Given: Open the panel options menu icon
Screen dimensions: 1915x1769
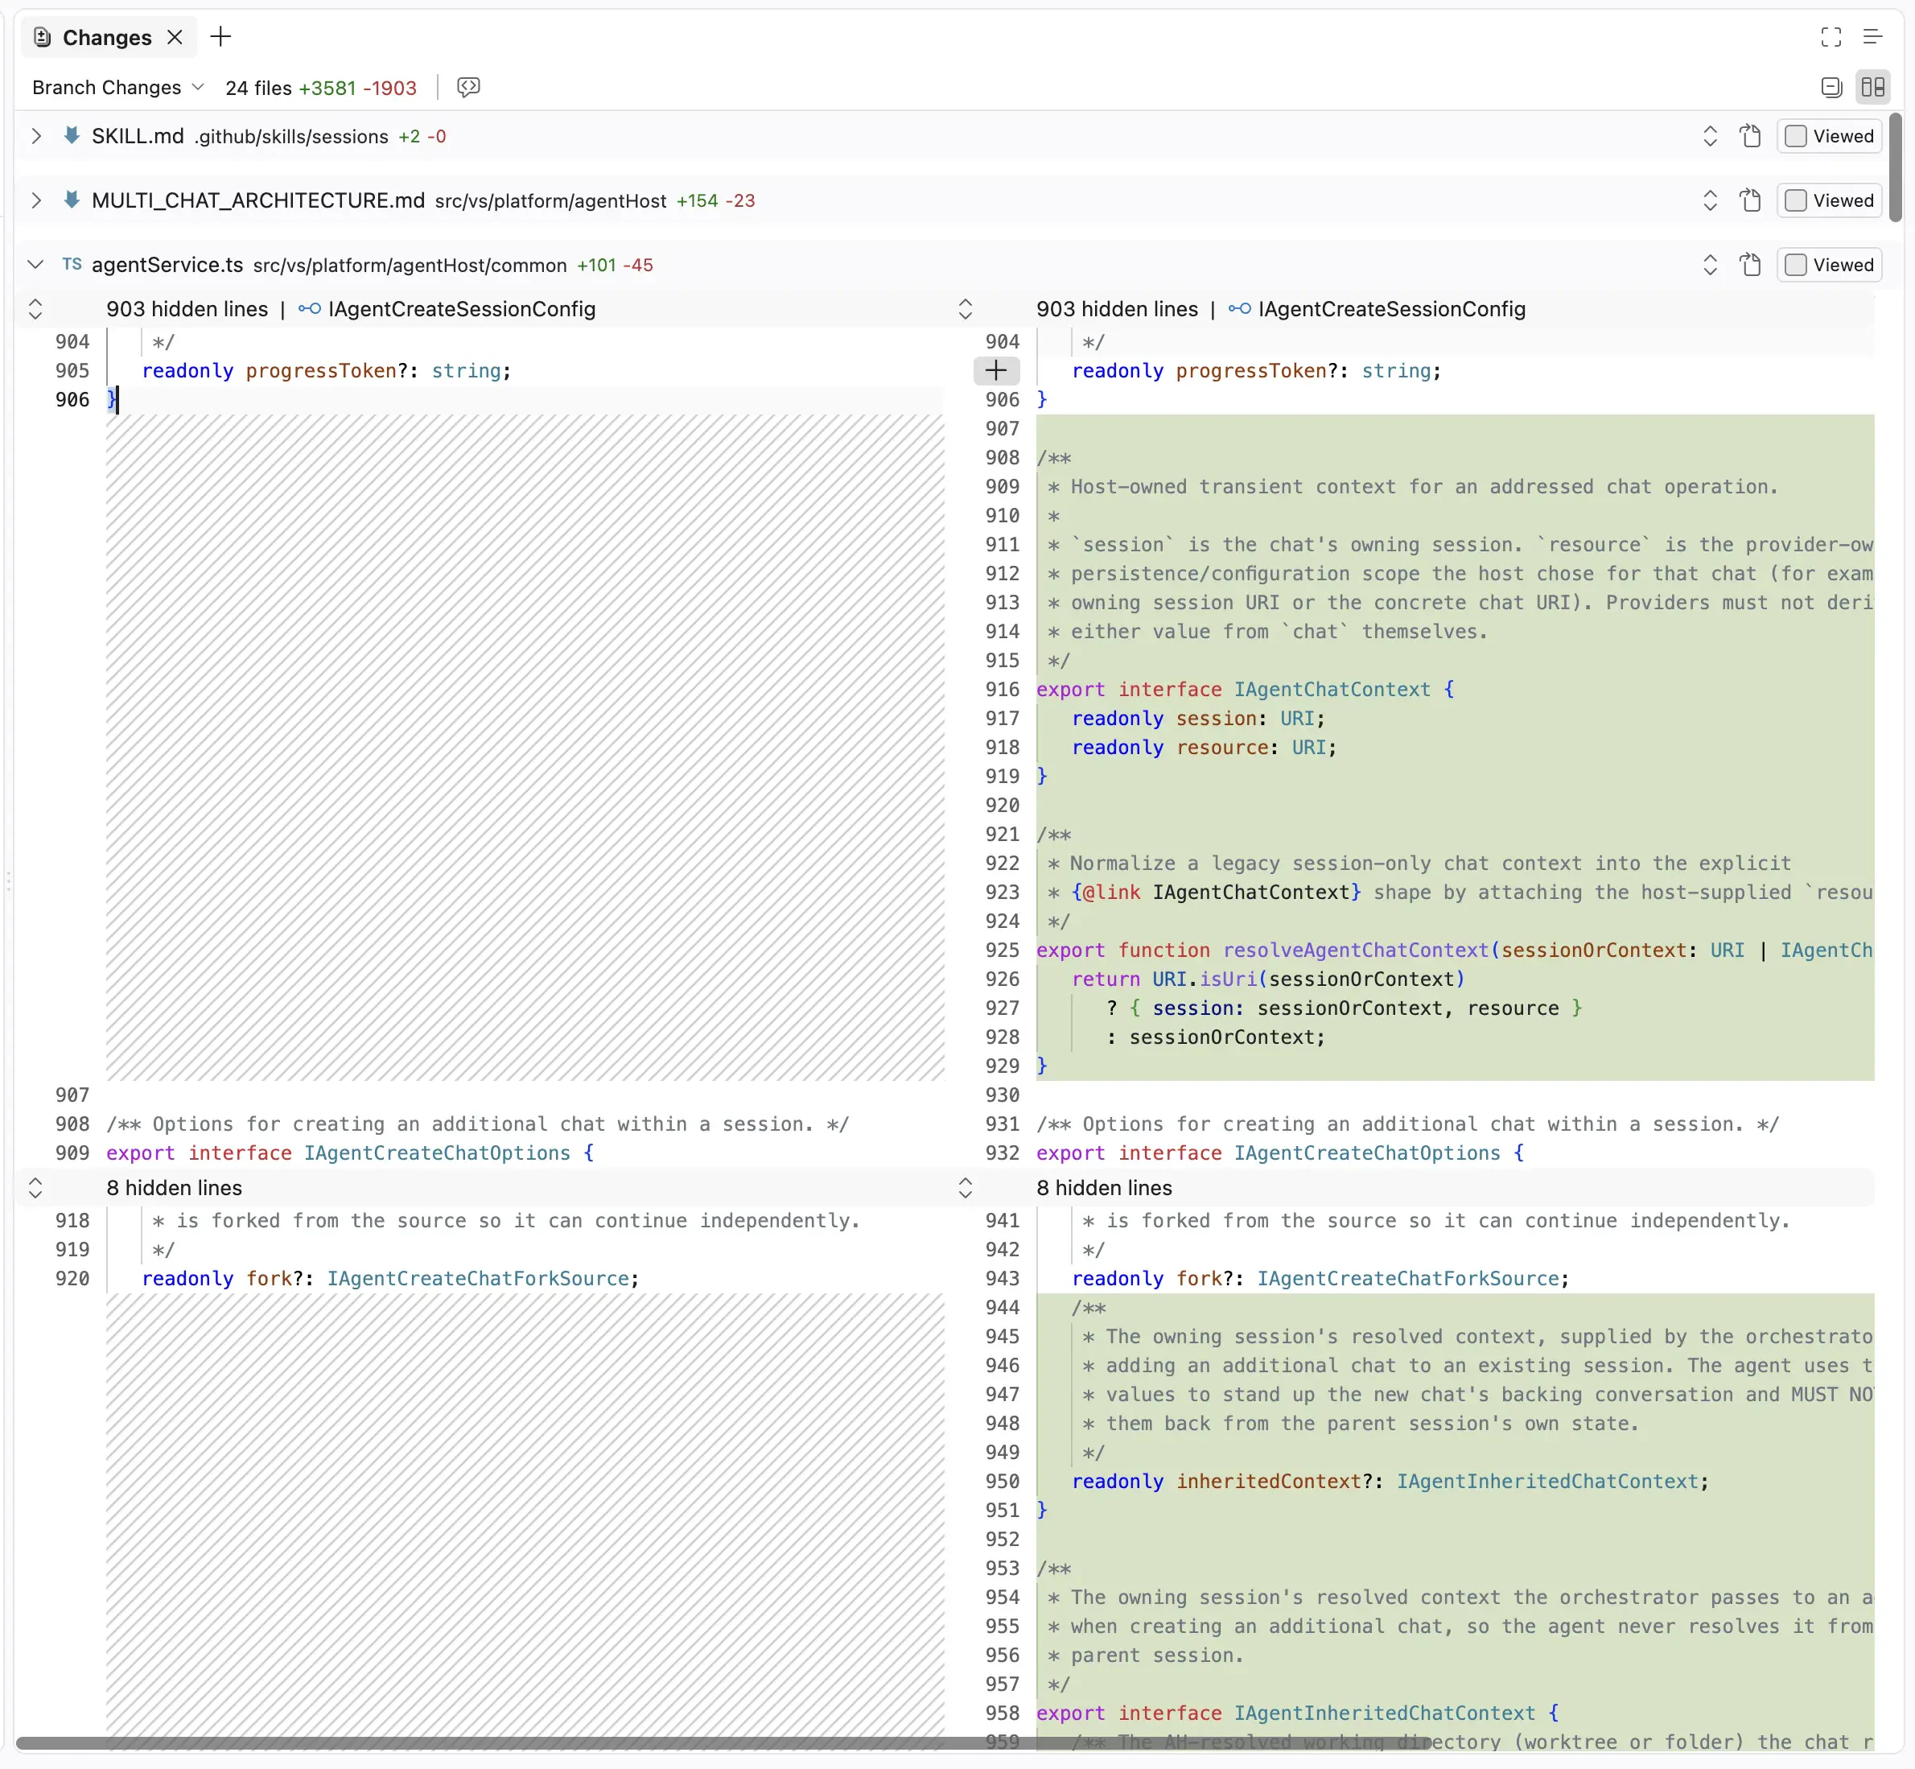Looking at the screenshot, I should click(x=1873, y=37).
